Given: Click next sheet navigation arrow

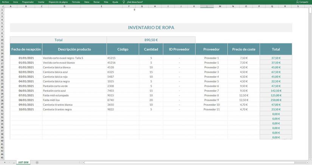Looking at the screenshot, I should (9, 162).
